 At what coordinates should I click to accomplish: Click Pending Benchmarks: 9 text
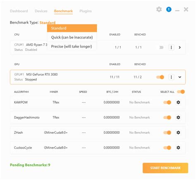[30, 165]
